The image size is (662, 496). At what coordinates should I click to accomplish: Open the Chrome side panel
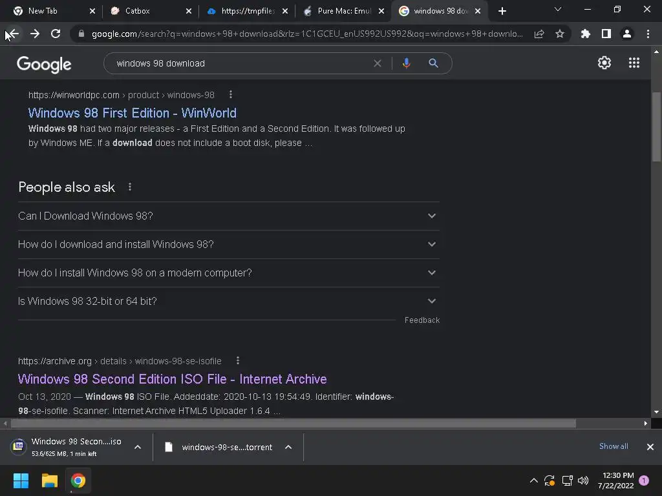[x=606, y=34]
